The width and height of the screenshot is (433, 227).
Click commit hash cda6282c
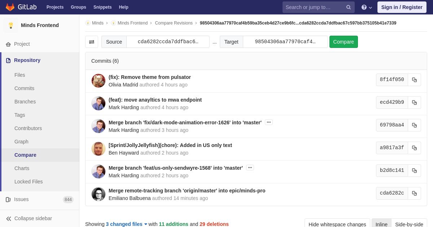[x=392, y=193]
